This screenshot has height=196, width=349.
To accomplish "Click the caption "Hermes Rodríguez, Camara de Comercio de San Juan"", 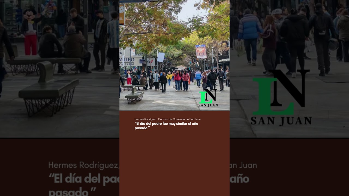I will tap(167, 119).
